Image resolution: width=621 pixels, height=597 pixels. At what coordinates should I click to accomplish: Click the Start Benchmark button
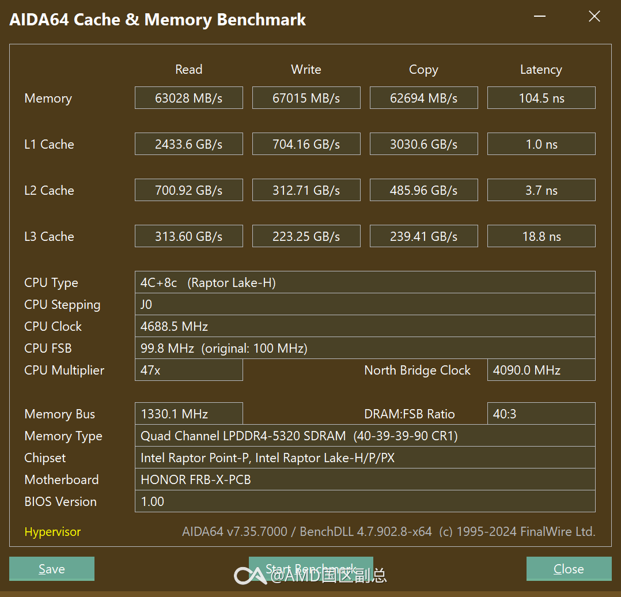[x=311, y=569]
